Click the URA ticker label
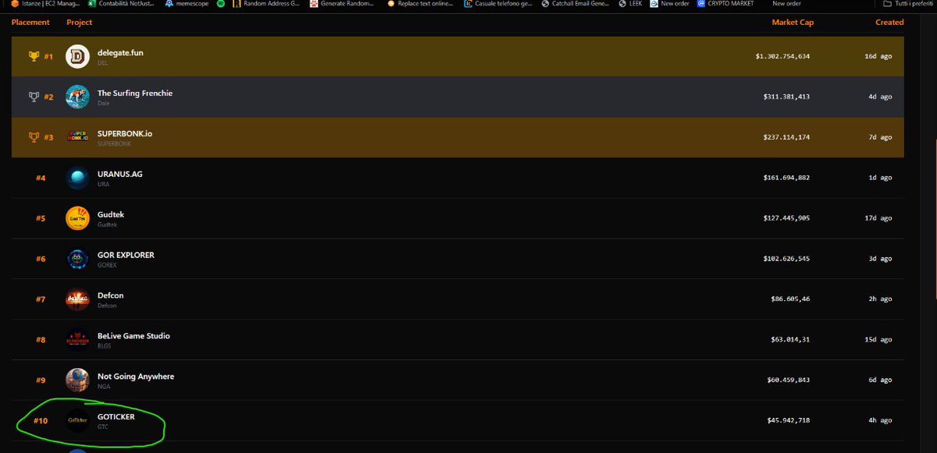Viewport: 937px width, 453px height. 103,185
